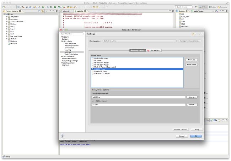Click the Outline sort icon
Viewport: 231px width, 161px height.
point(216,11)
